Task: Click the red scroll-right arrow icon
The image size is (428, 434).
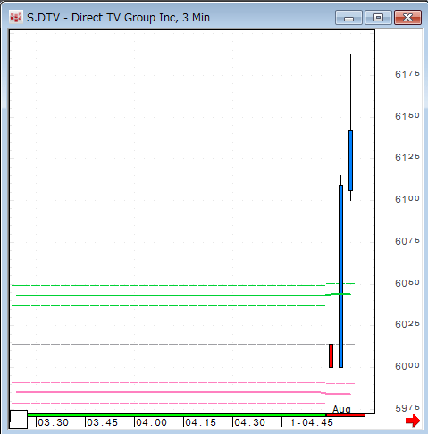Action: click(413, 421)
